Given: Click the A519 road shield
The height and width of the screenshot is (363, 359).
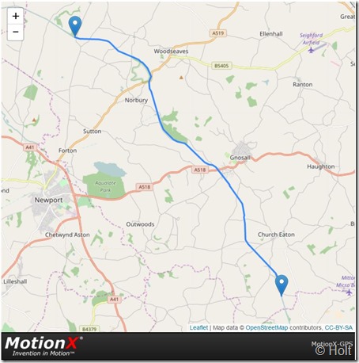Looking at the screenshot, I should 218,33.
